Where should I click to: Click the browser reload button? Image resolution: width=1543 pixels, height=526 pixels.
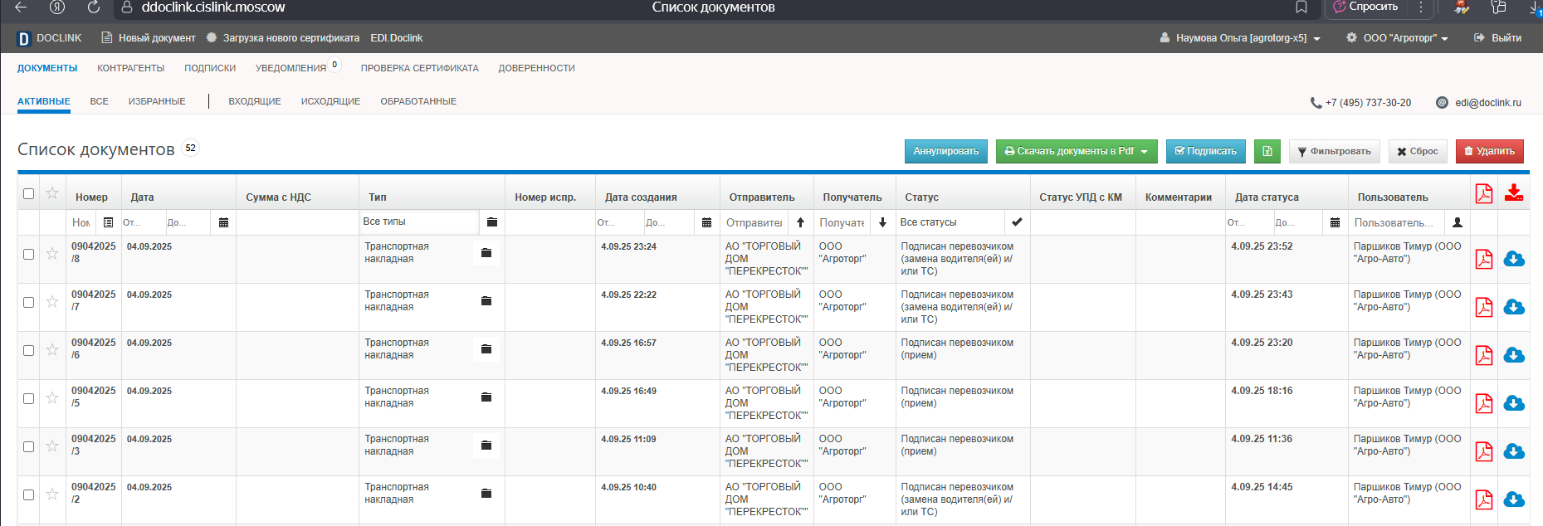94,7
